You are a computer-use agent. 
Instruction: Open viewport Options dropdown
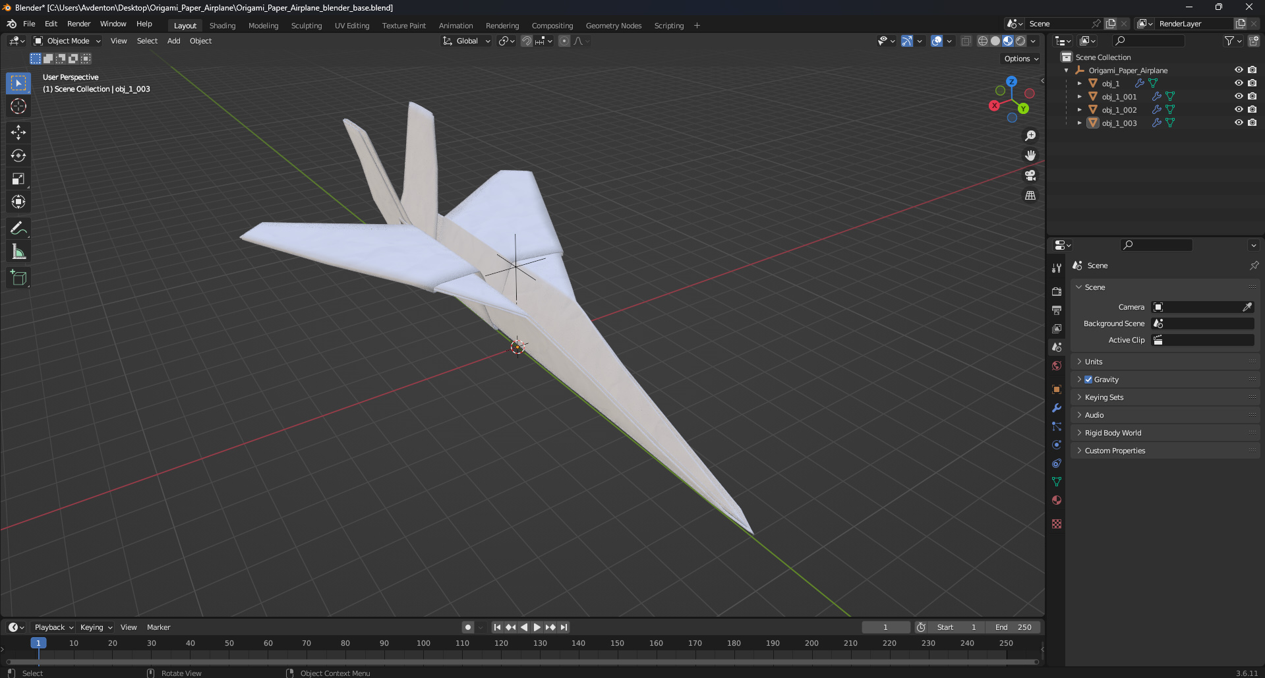(x=1021, y=59)
